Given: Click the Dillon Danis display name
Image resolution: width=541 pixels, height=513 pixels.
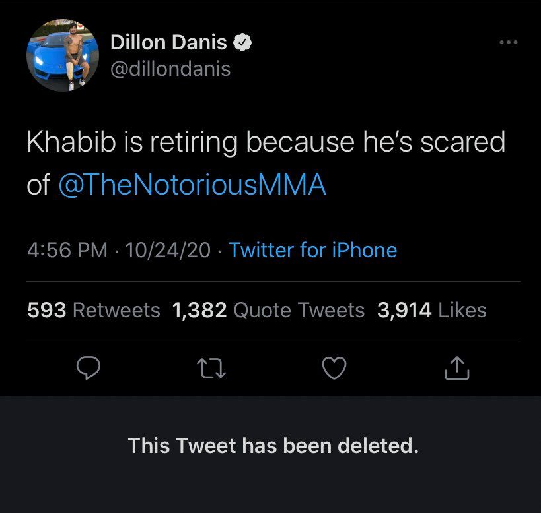Looking at the screenshot, I should pyautogui.click(x=168, y=43).
